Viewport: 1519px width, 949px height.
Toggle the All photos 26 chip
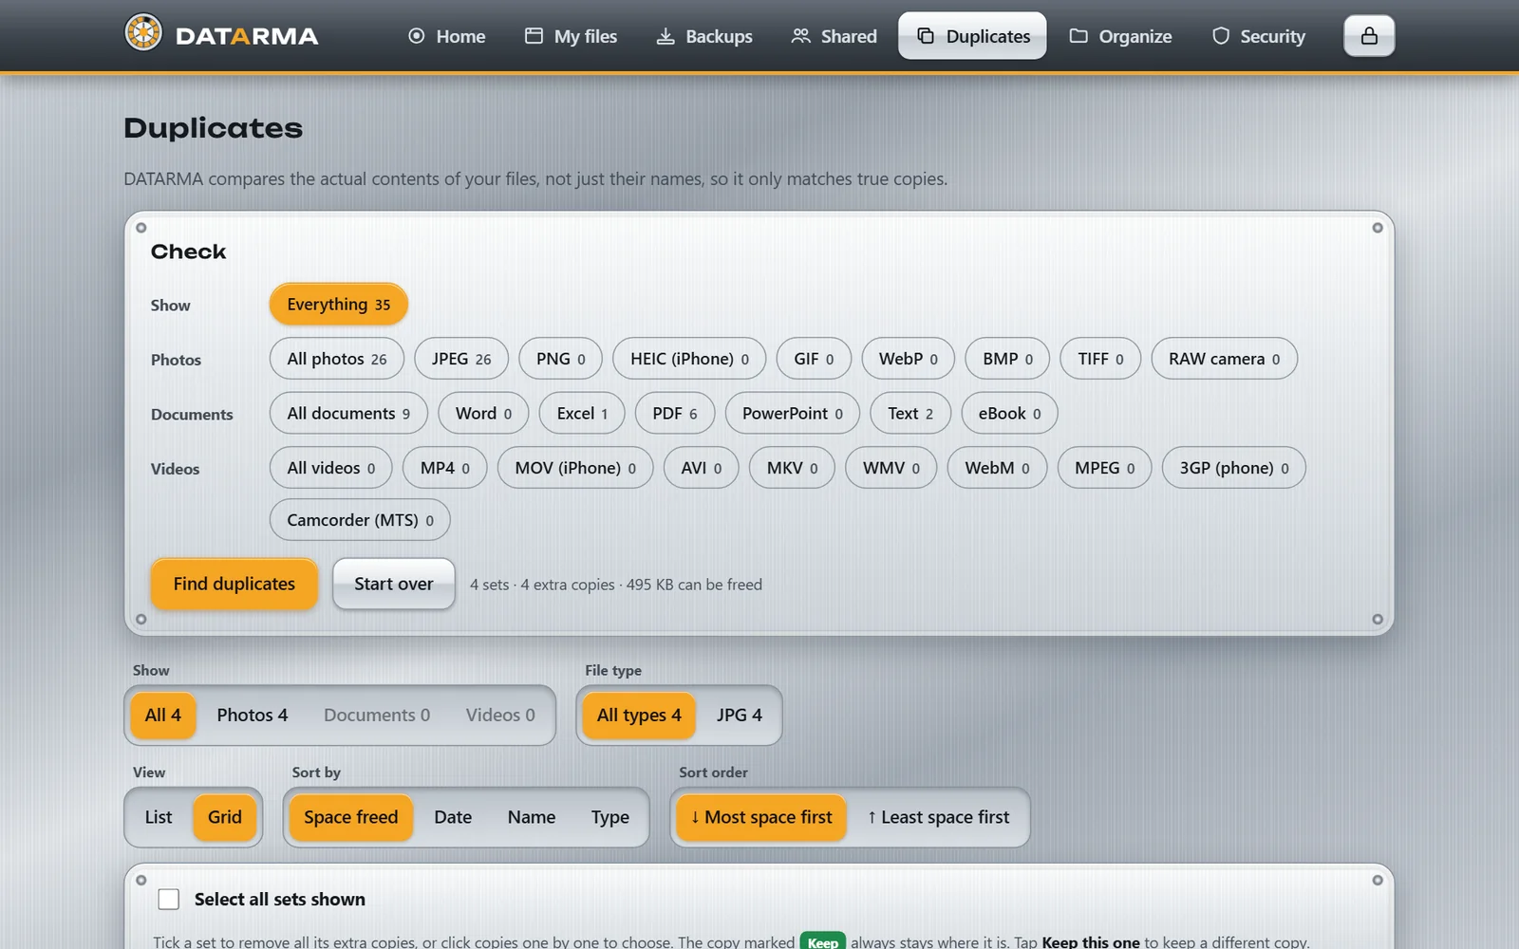coord(337,359)
